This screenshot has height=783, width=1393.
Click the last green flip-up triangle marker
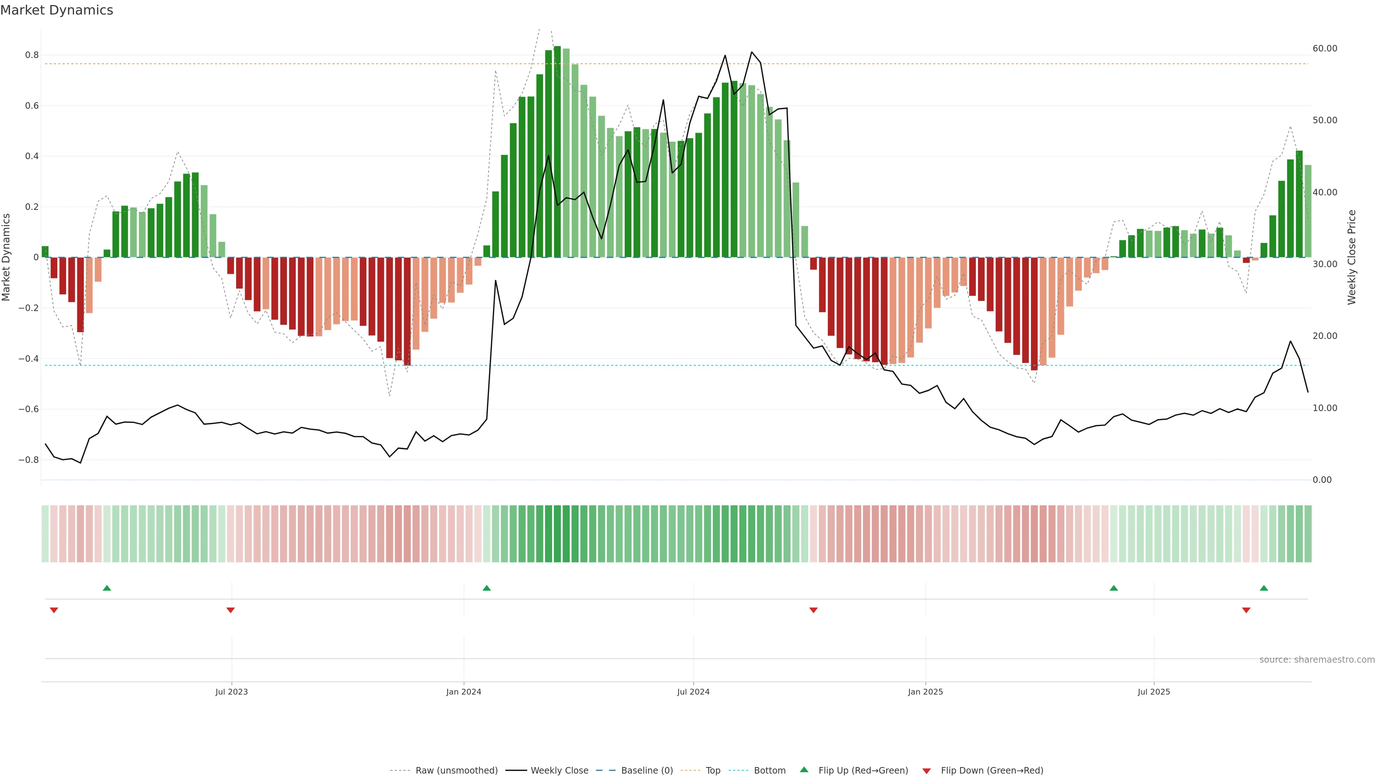1264,588
